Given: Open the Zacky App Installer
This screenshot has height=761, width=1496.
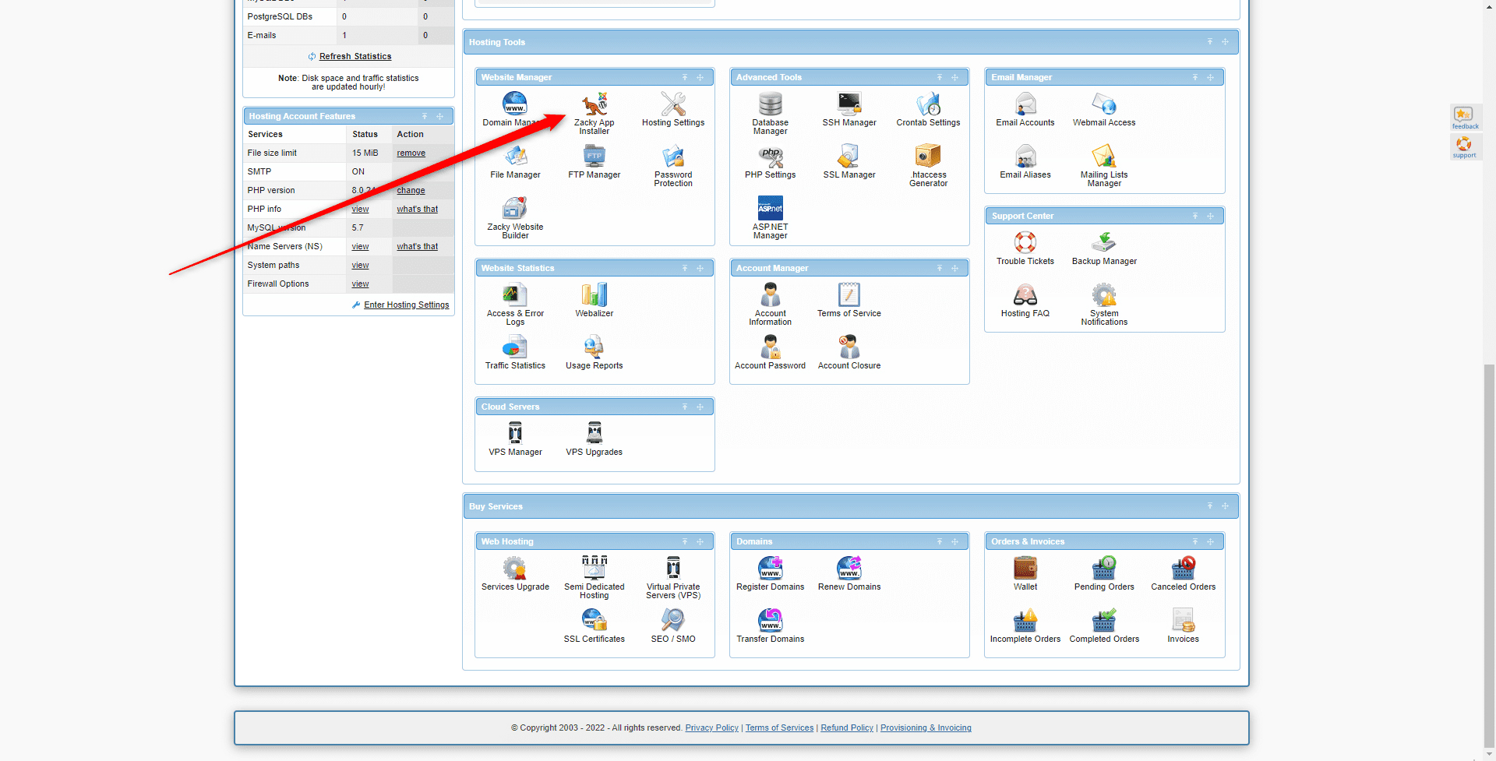Looking at the screenshot, I should pos(594,109).
